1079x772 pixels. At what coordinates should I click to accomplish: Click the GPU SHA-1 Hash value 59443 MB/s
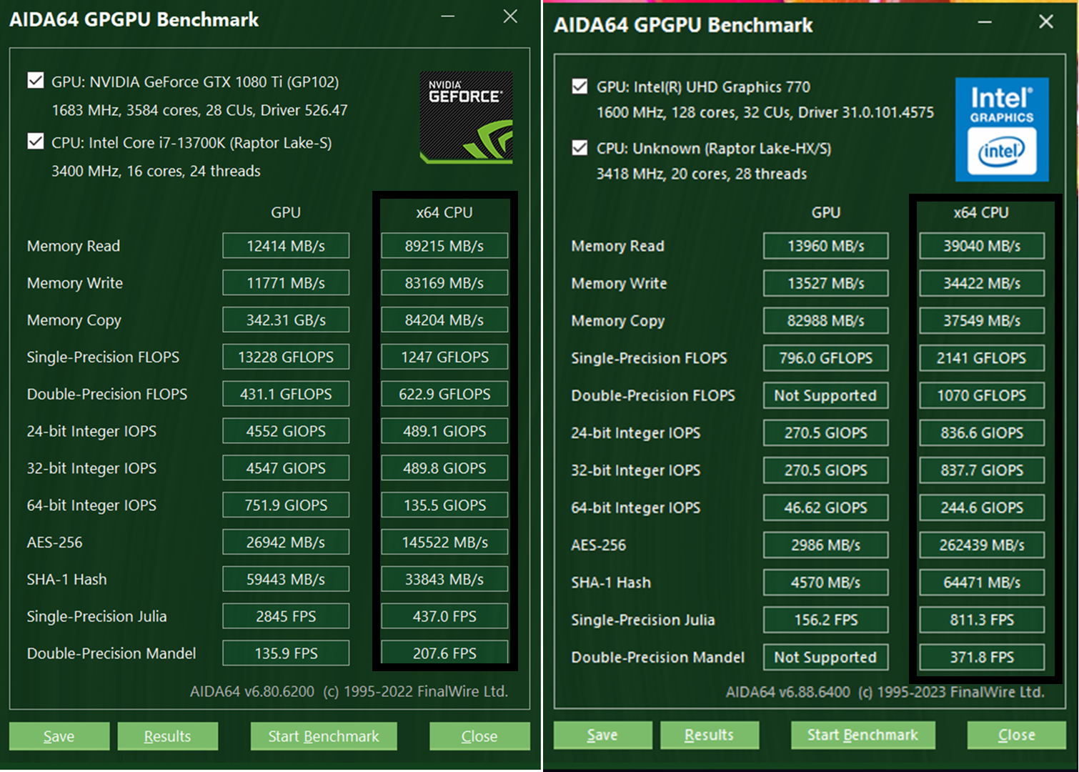pos(286,579)
